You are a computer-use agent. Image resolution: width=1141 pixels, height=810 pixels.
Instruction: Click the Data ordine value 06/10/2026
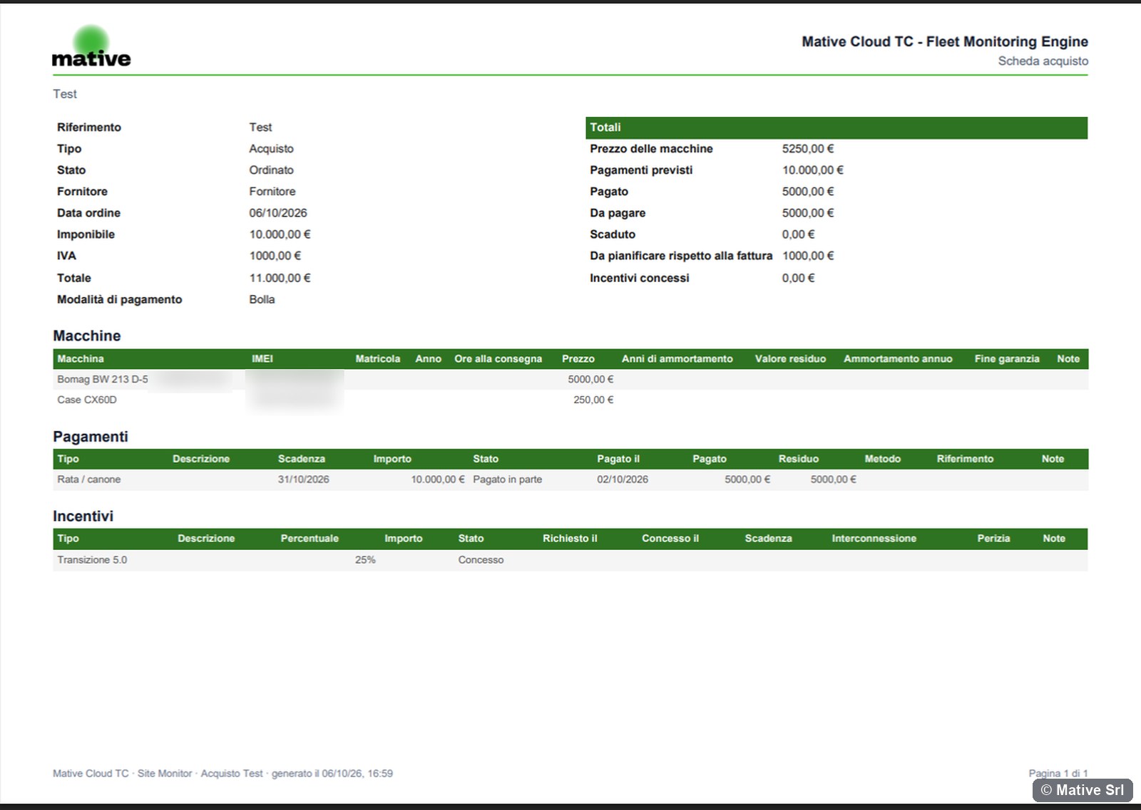click(278, 213)
